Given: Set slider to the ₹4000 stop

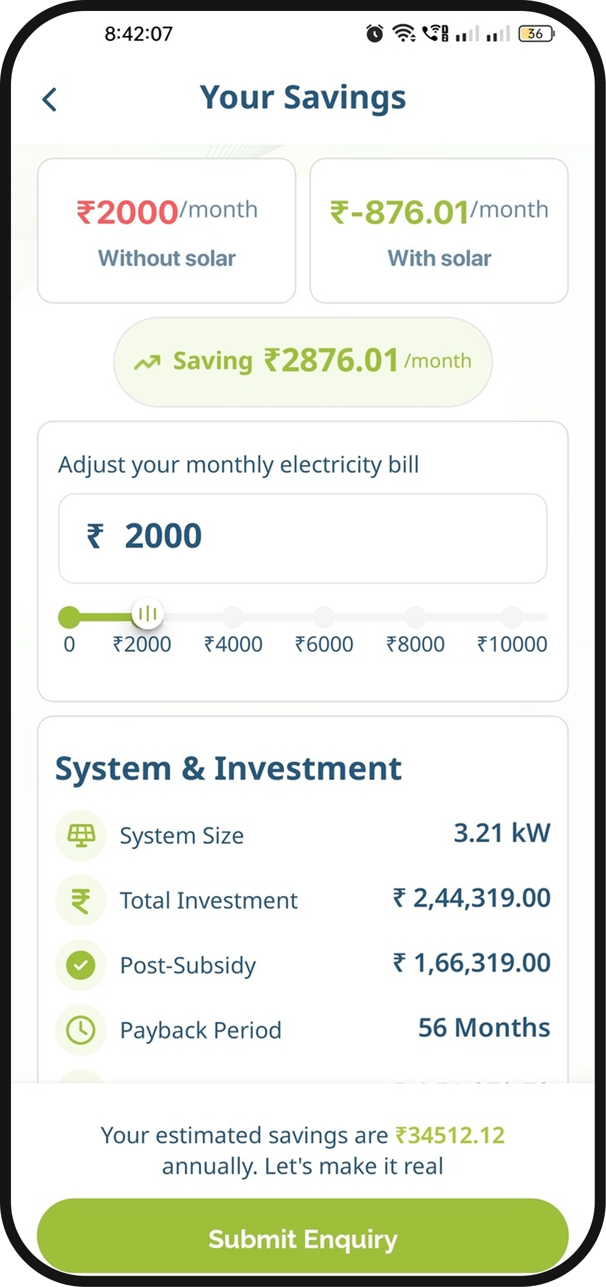Looking at the screenshot, I should click(x=233, y=617).
